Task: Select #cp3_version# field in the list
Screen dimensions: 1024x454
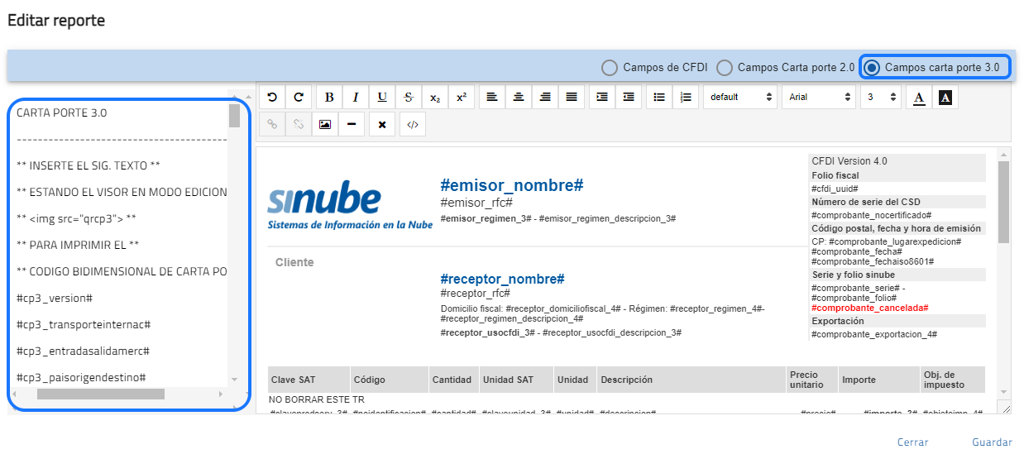Action: tap(55, 298)
